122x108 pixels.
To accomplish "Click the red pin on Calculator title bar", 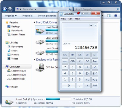I will [78, 13].
